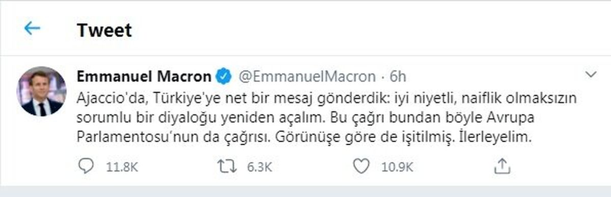Go back using the left arrow

[32, 28]
